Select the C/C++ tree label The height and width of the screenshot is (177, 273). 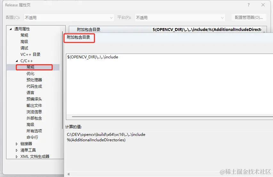pyautogui.click(x=27, y=61)
